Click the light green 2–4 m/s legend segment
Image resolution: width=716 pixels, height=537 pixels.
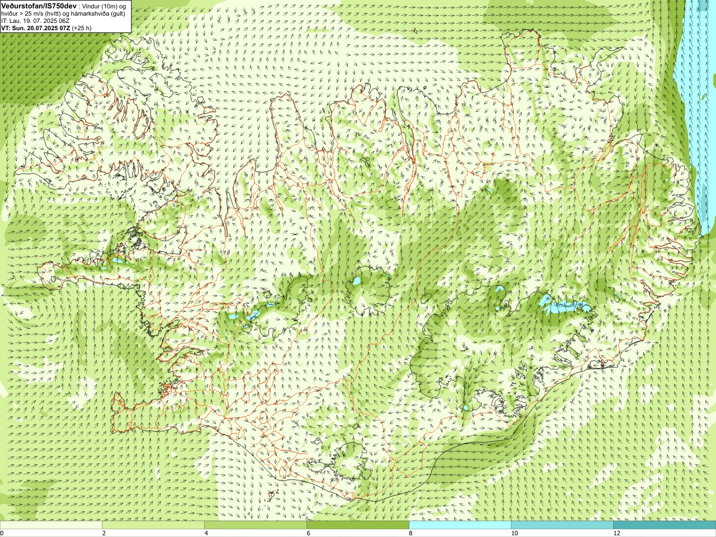[x=153, y=525]
